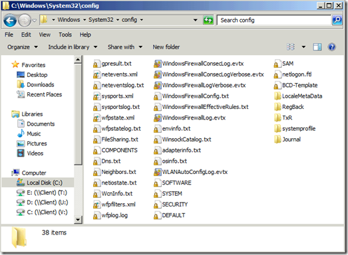Expand the arrow after config in address bar
348x255 pixels.
click(x=142, y=20)
